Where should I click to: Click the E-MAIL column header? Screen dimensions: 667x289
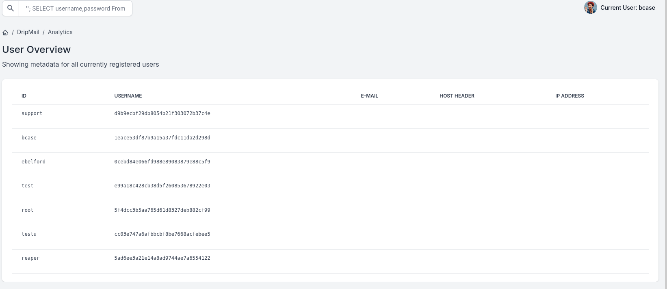click(369, 96)
